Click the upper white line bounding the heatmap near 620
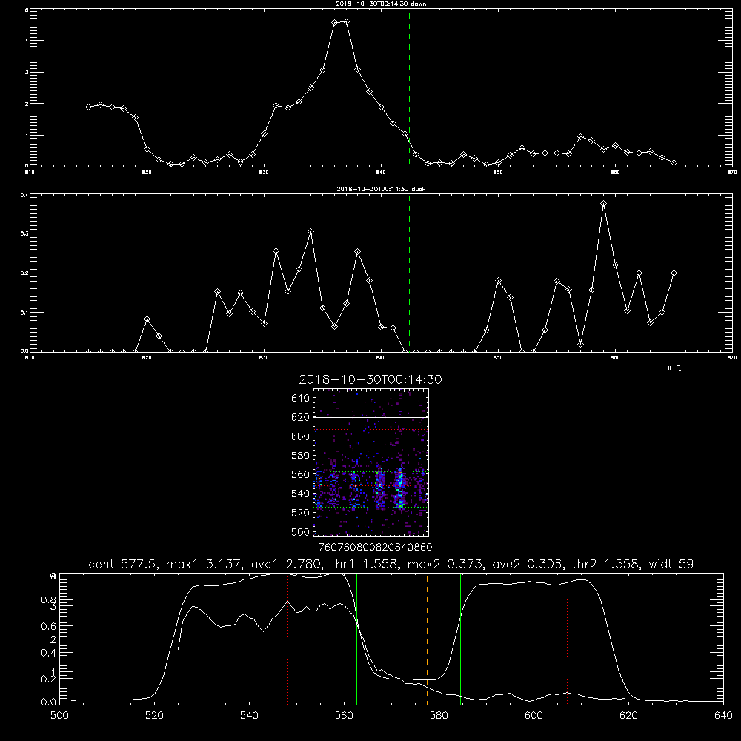 pyautogui.click(x=370, y=417)
